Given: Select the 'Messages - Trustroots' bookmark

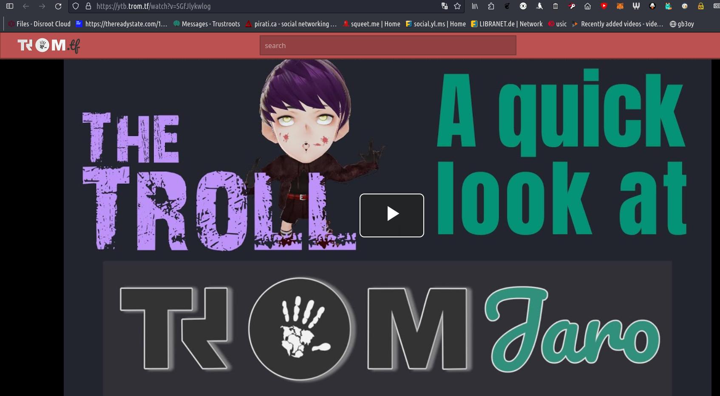Looking at the screenshot, I should 206,24.
